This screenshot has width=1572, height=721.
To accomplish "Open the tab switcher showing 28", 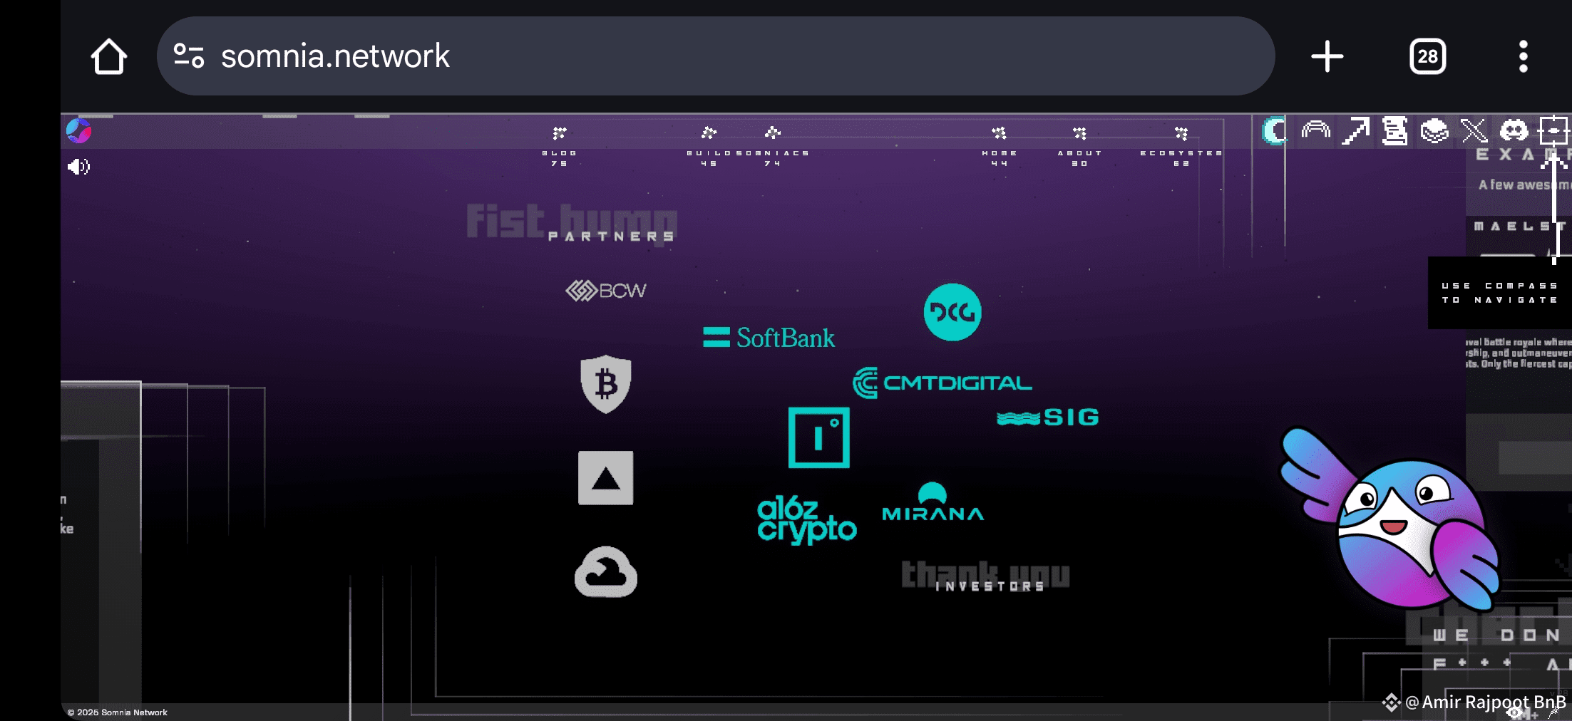I will pyautogui.click(x=1427, y=56).
